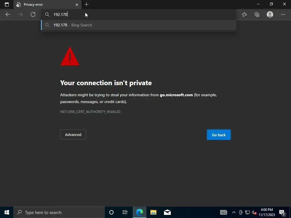Click the muted volume tray icon

point(254,212)
